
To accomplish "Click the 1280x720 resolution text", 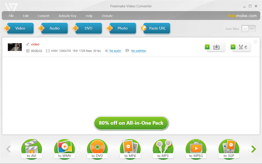I will click(x=65, y=51).
